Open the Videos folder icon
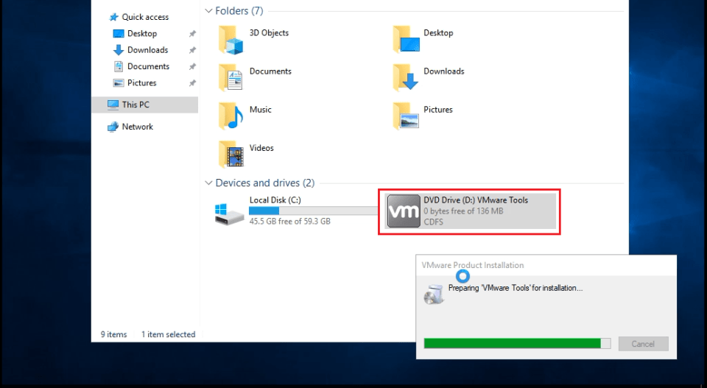The height and width of the screenshot is (388, 707). click(231, 155)
